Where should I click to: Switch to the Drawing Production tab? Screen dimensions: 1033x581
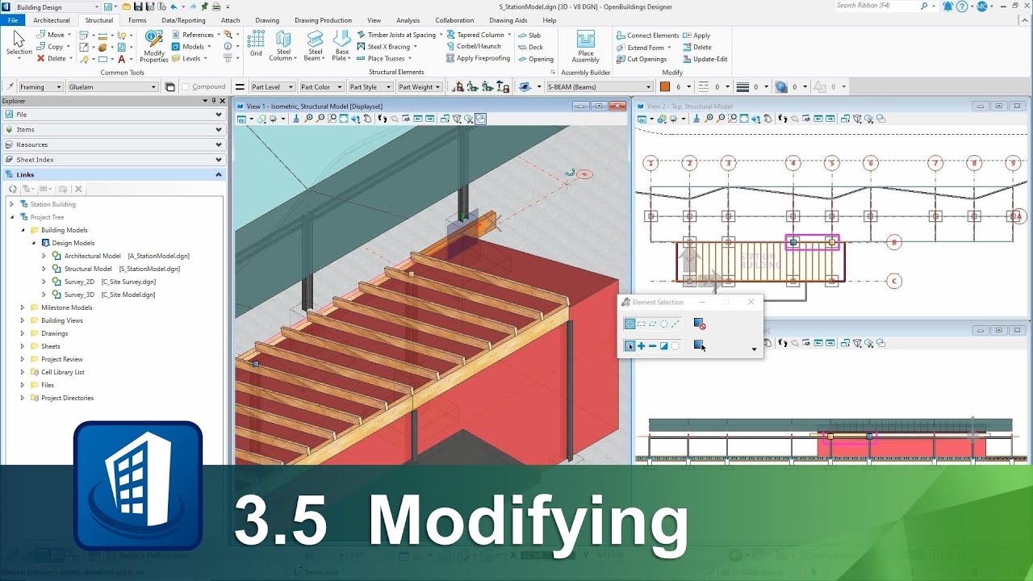(323, 20)
